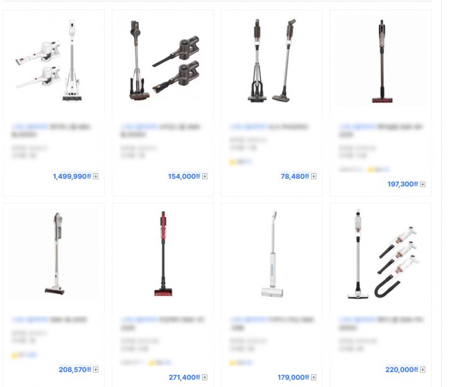Image resolution: width=449 pixels, height=387 pixels.
Task: Open the twin standing vacuums image priced 78,480원
Action: (x=271, y=60)
